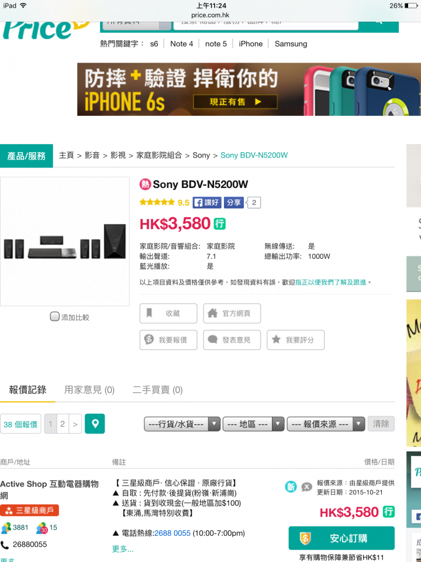Click Sony in breadcrumb
The image size is (421, 562).
[x=201, y=155]
